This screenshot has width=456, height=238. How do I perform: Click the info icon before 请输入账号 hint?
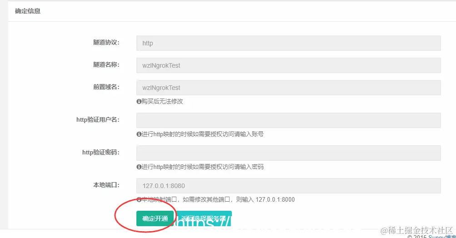click(x=139, y=134)
